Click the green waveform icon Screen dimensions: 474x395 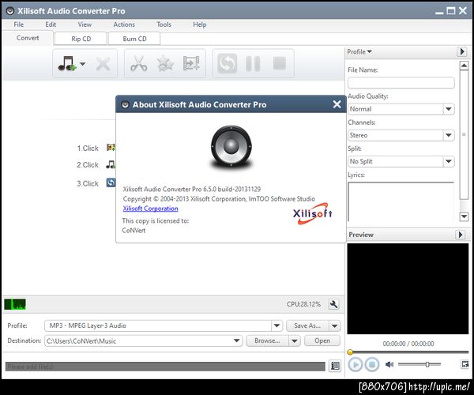(15, 304)
